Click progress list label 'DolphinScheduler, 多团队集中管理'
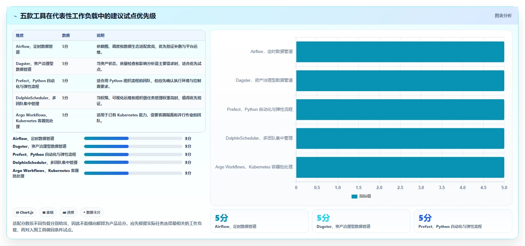 [x=45, y=163]
